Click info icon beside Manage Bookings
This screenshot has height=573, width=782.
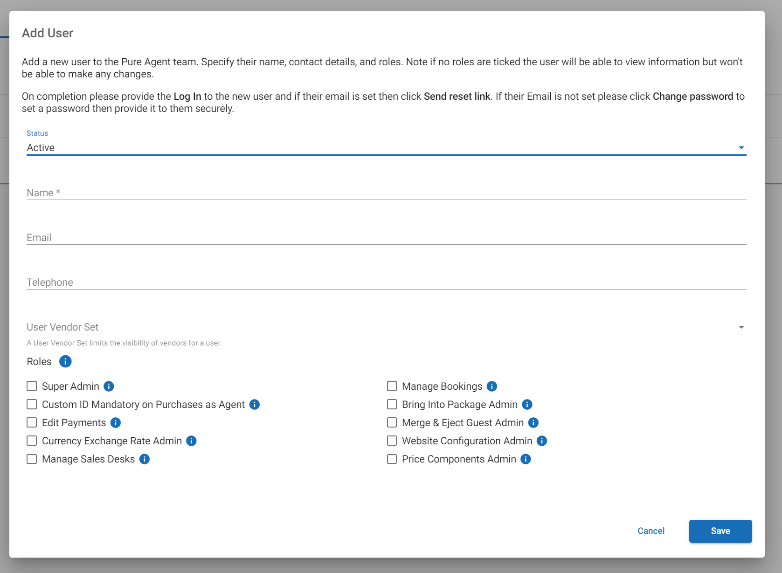(x=491, y=386)
